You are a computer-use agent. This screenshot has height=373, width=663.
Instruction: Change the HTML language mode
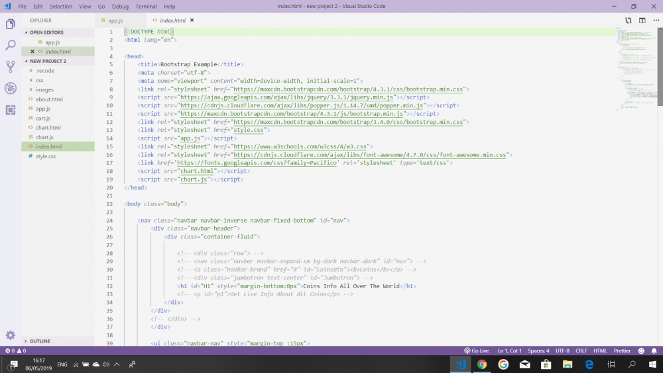tap(600, 350)
